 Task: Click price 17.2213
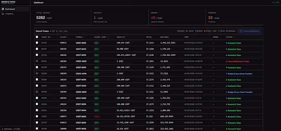pyautogui.click(x=150, y=43)
